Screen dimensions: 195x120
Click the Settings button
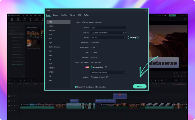[133, 38]
